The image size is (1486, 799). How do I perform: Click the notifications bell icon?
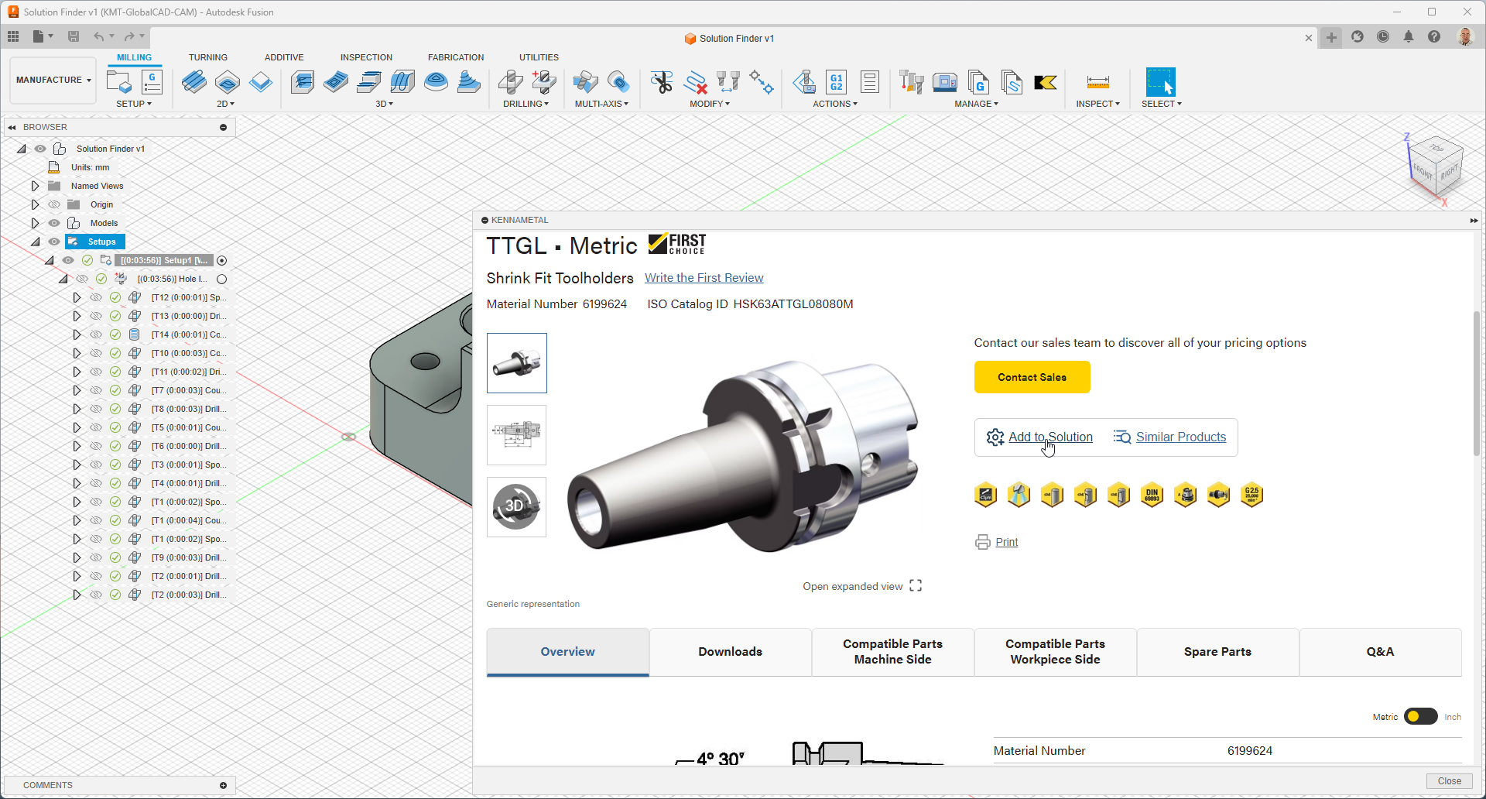point(1409,37)
